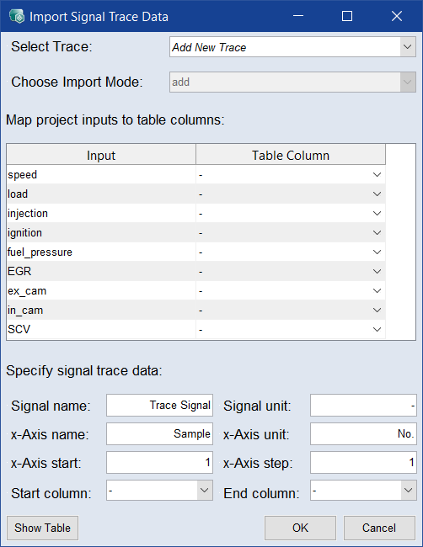Open the Start column dropdown
This screenshot has width=423, height=547.
159,490
